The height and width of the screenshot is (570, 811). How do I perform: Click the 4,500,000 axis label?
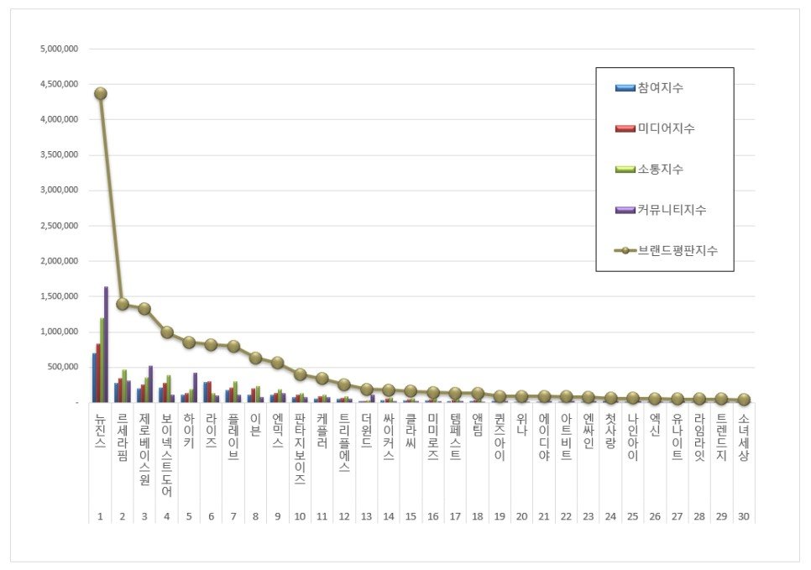pos(60,84)
